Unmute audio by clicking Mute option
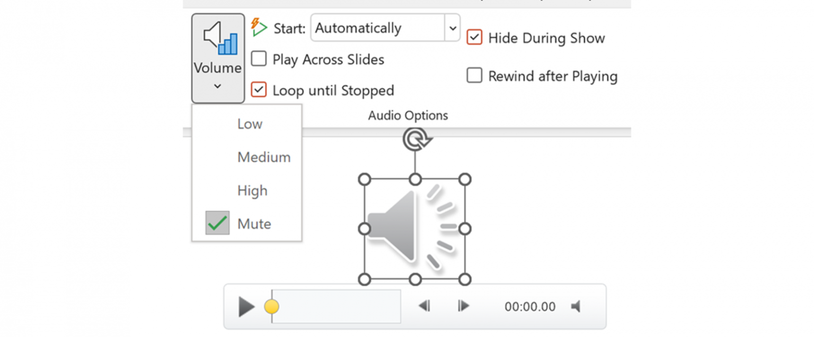The width and height of the screenshot is (814, 337). pyautogui.click(x=254, y=223)
